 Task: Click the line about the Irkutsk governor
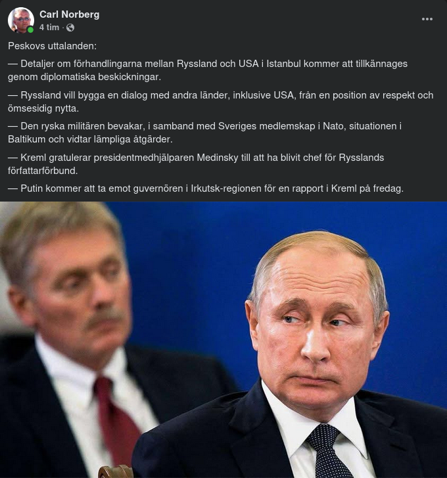point(206,188)
